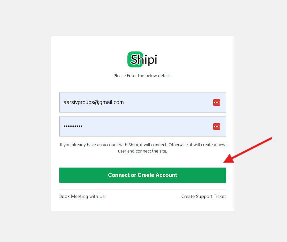Click the 'user and connect the site.' line
Image resolution: width=287 pixels, height=242 pixels.
point(142,151)
